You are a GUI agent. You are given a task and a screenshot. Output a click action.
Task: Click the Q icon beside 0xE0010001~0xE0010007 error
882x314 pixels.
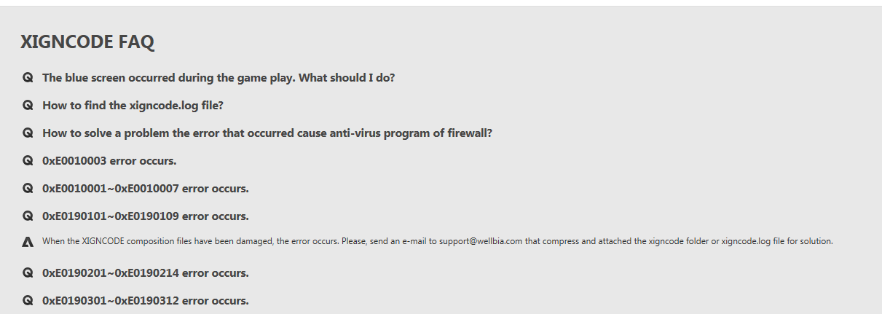click(28, 188)
